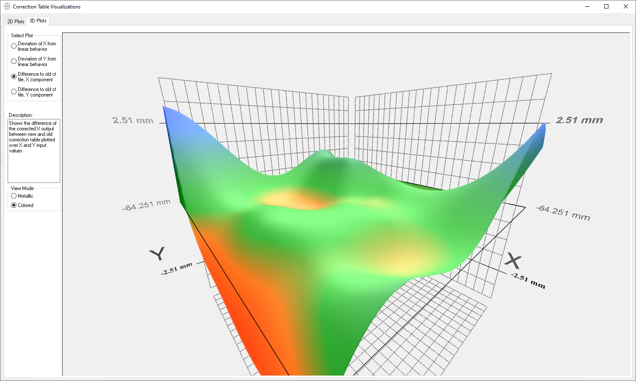Select Difference to old ct file, X component

14,77
